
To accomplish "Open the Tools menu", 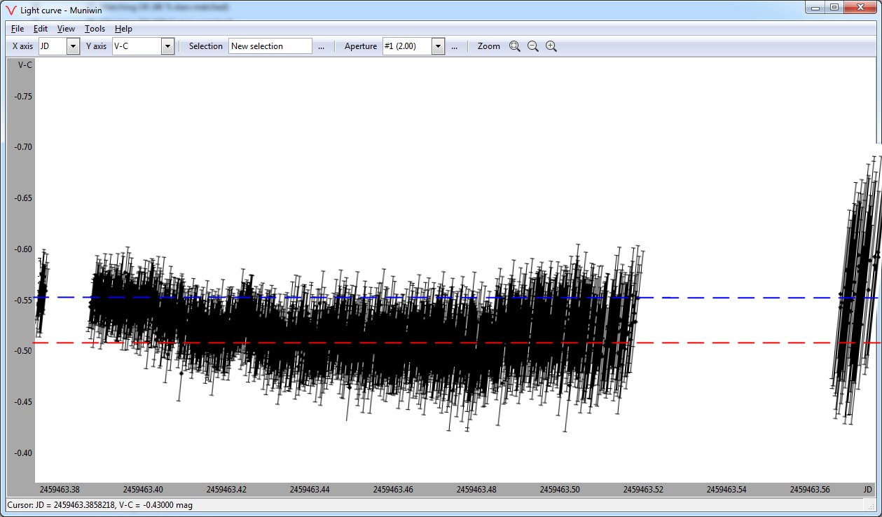I will coord(95,29).
